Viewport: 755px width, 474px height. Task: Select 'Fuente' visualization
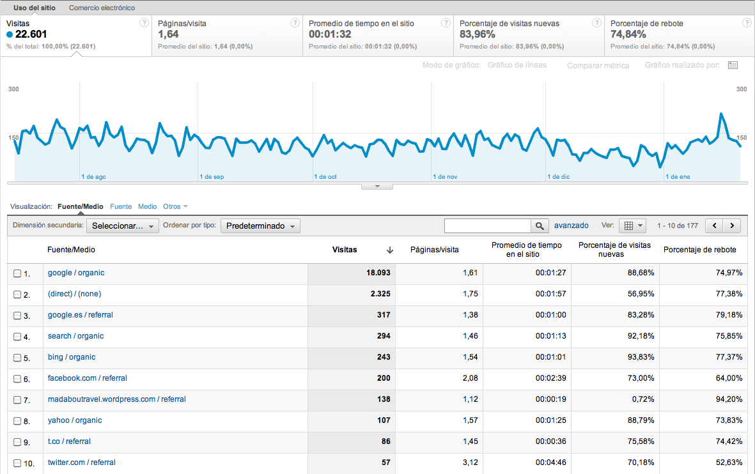click(120, 206)
